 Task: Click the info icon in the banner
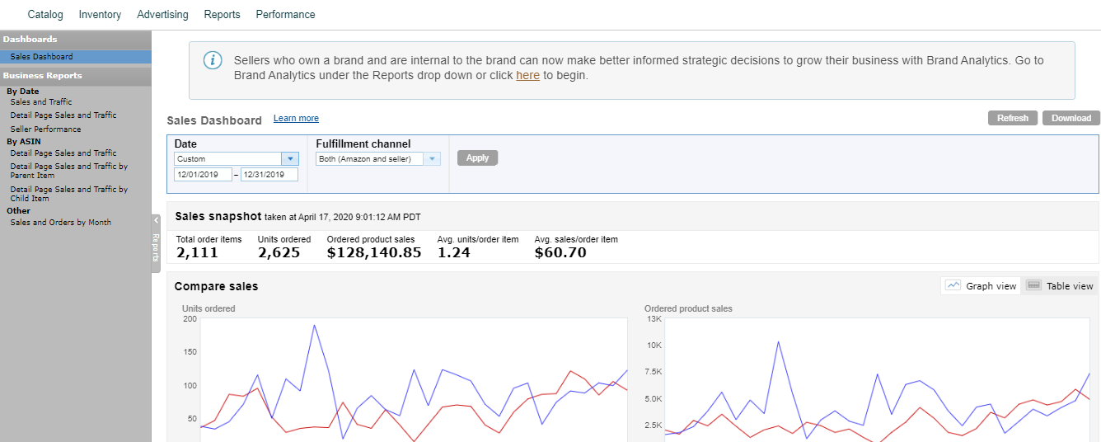pos(213,60)
